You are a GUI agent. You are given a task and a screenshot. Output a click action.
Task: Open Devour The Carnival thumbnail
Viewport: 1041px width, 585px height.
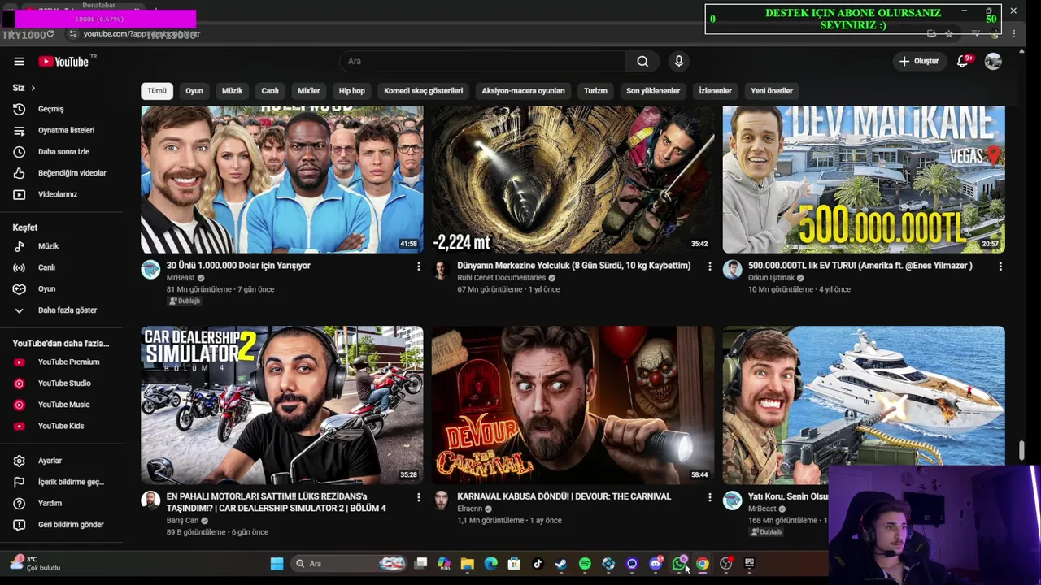pyautogui.click(x=573, y=405)
